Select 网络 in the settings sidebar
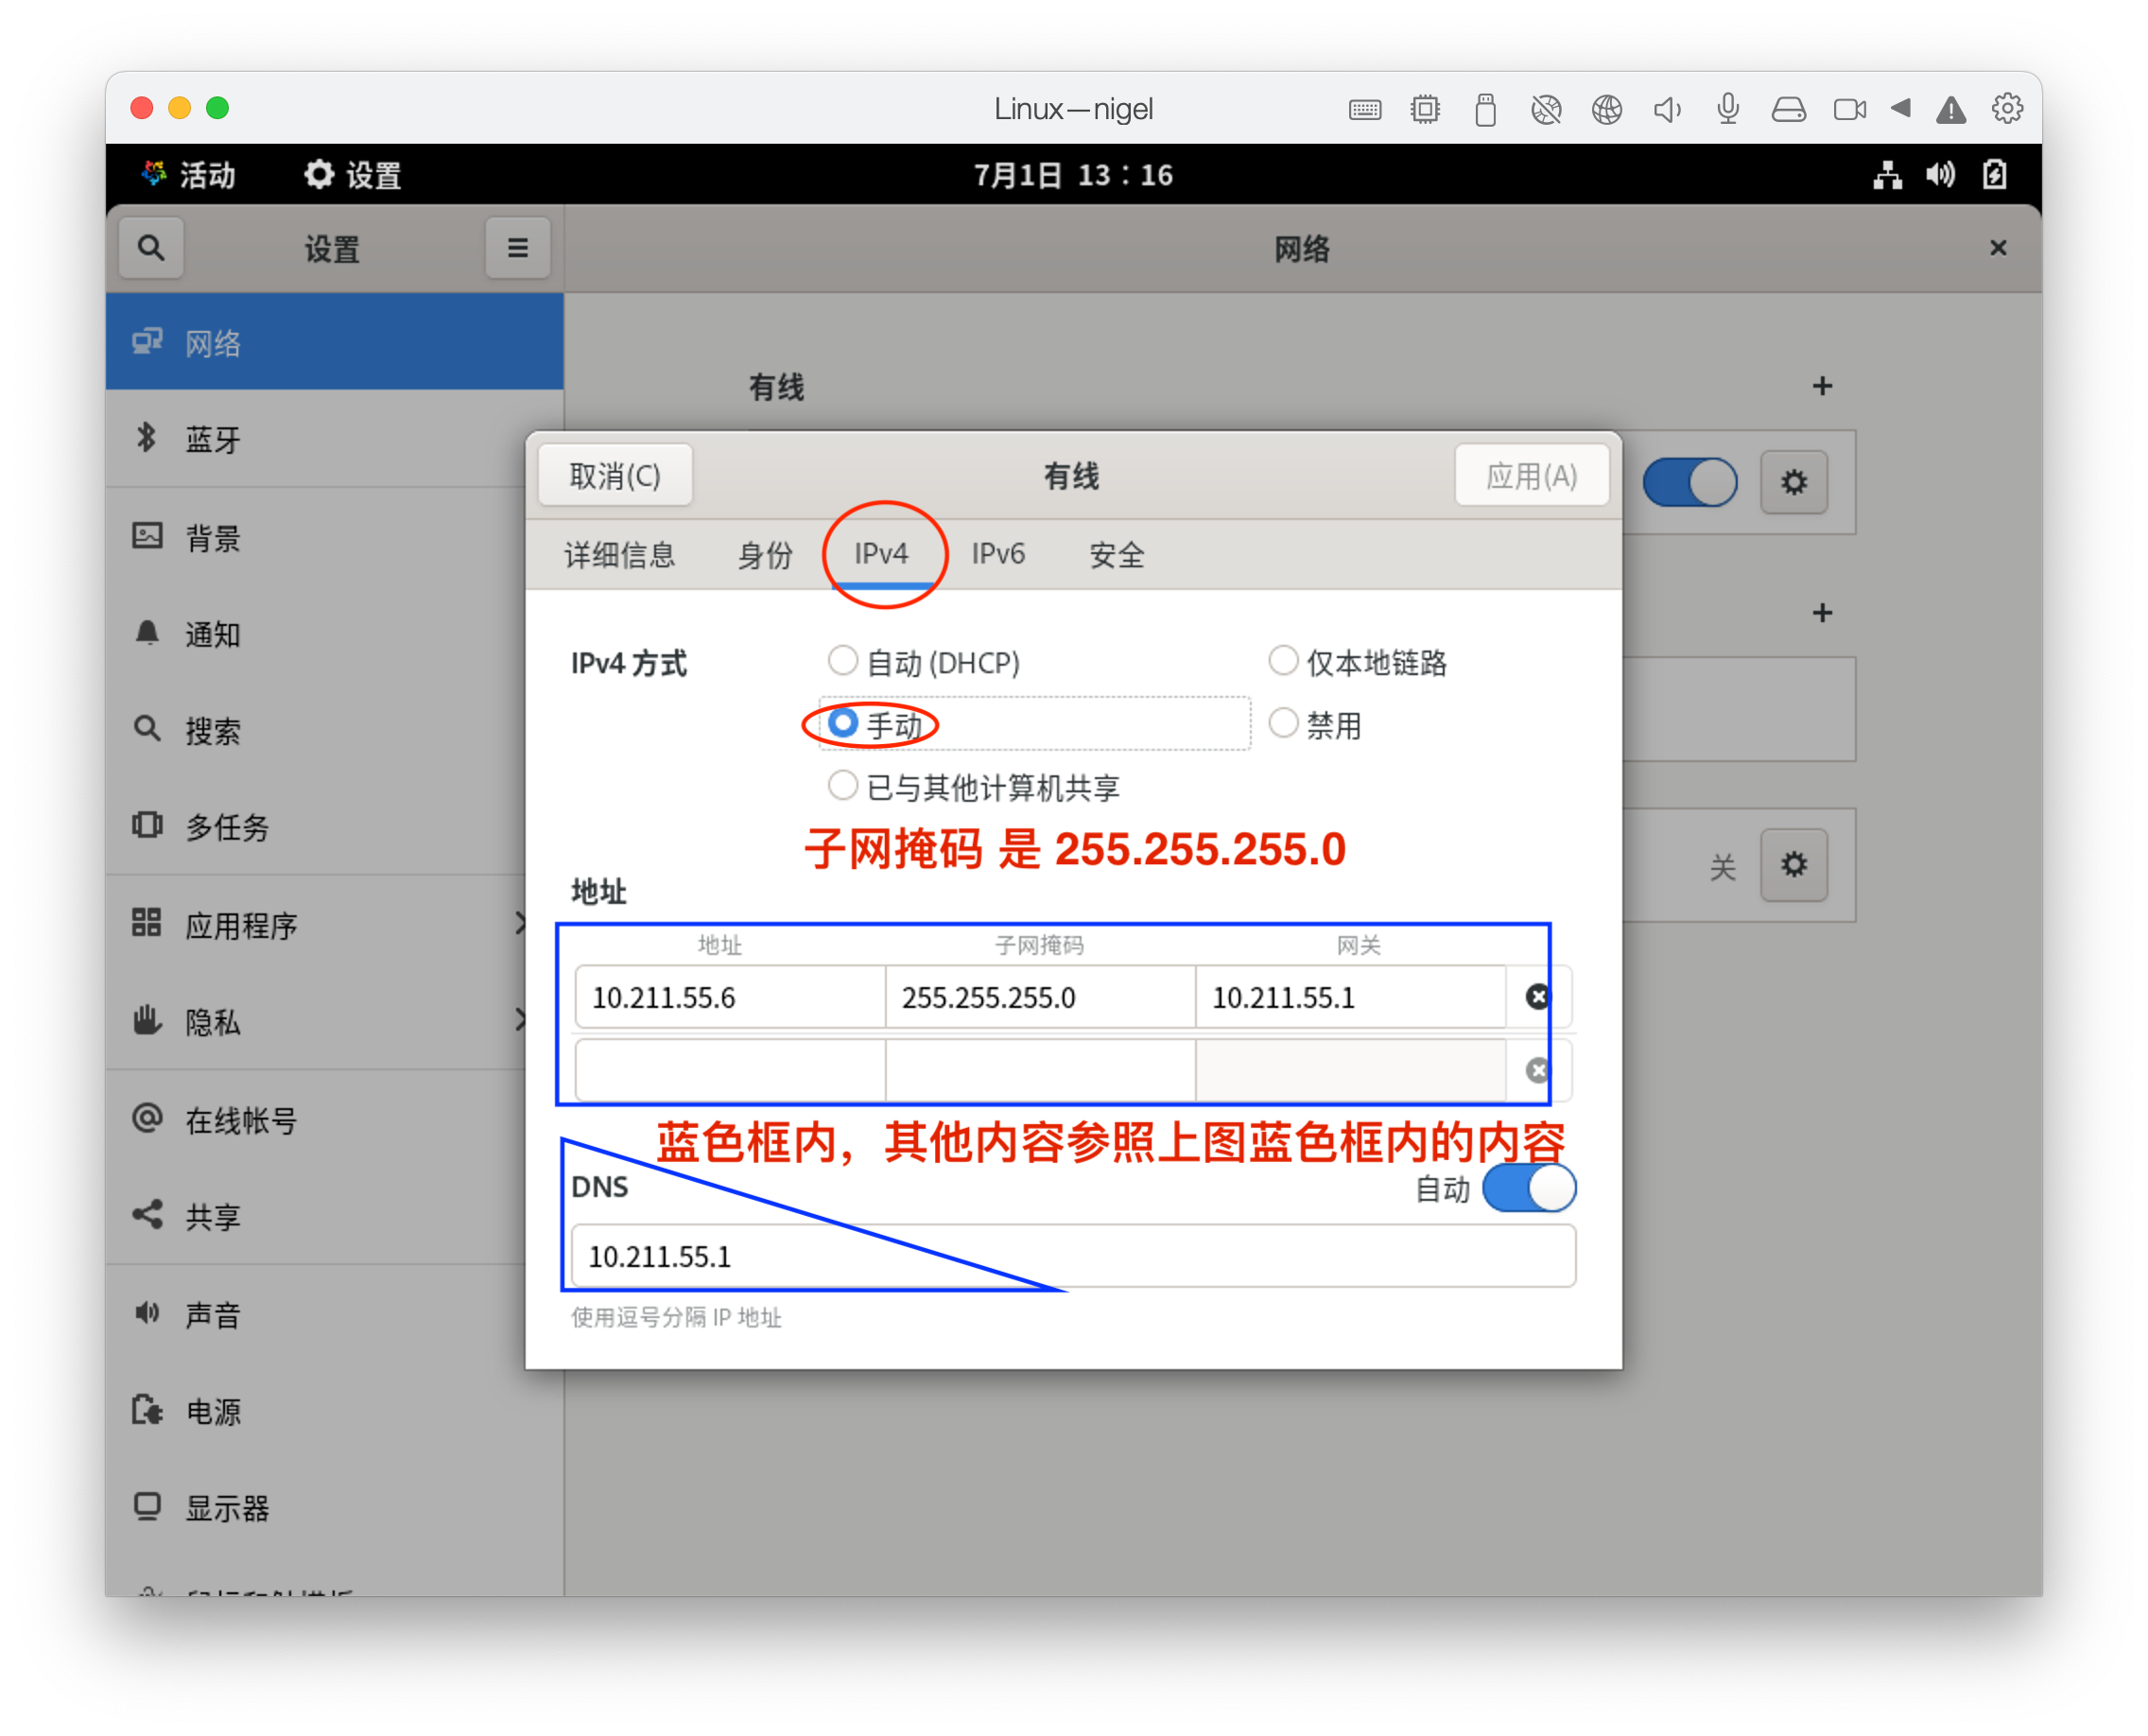2148x1736 pixels. pos(334,342)
